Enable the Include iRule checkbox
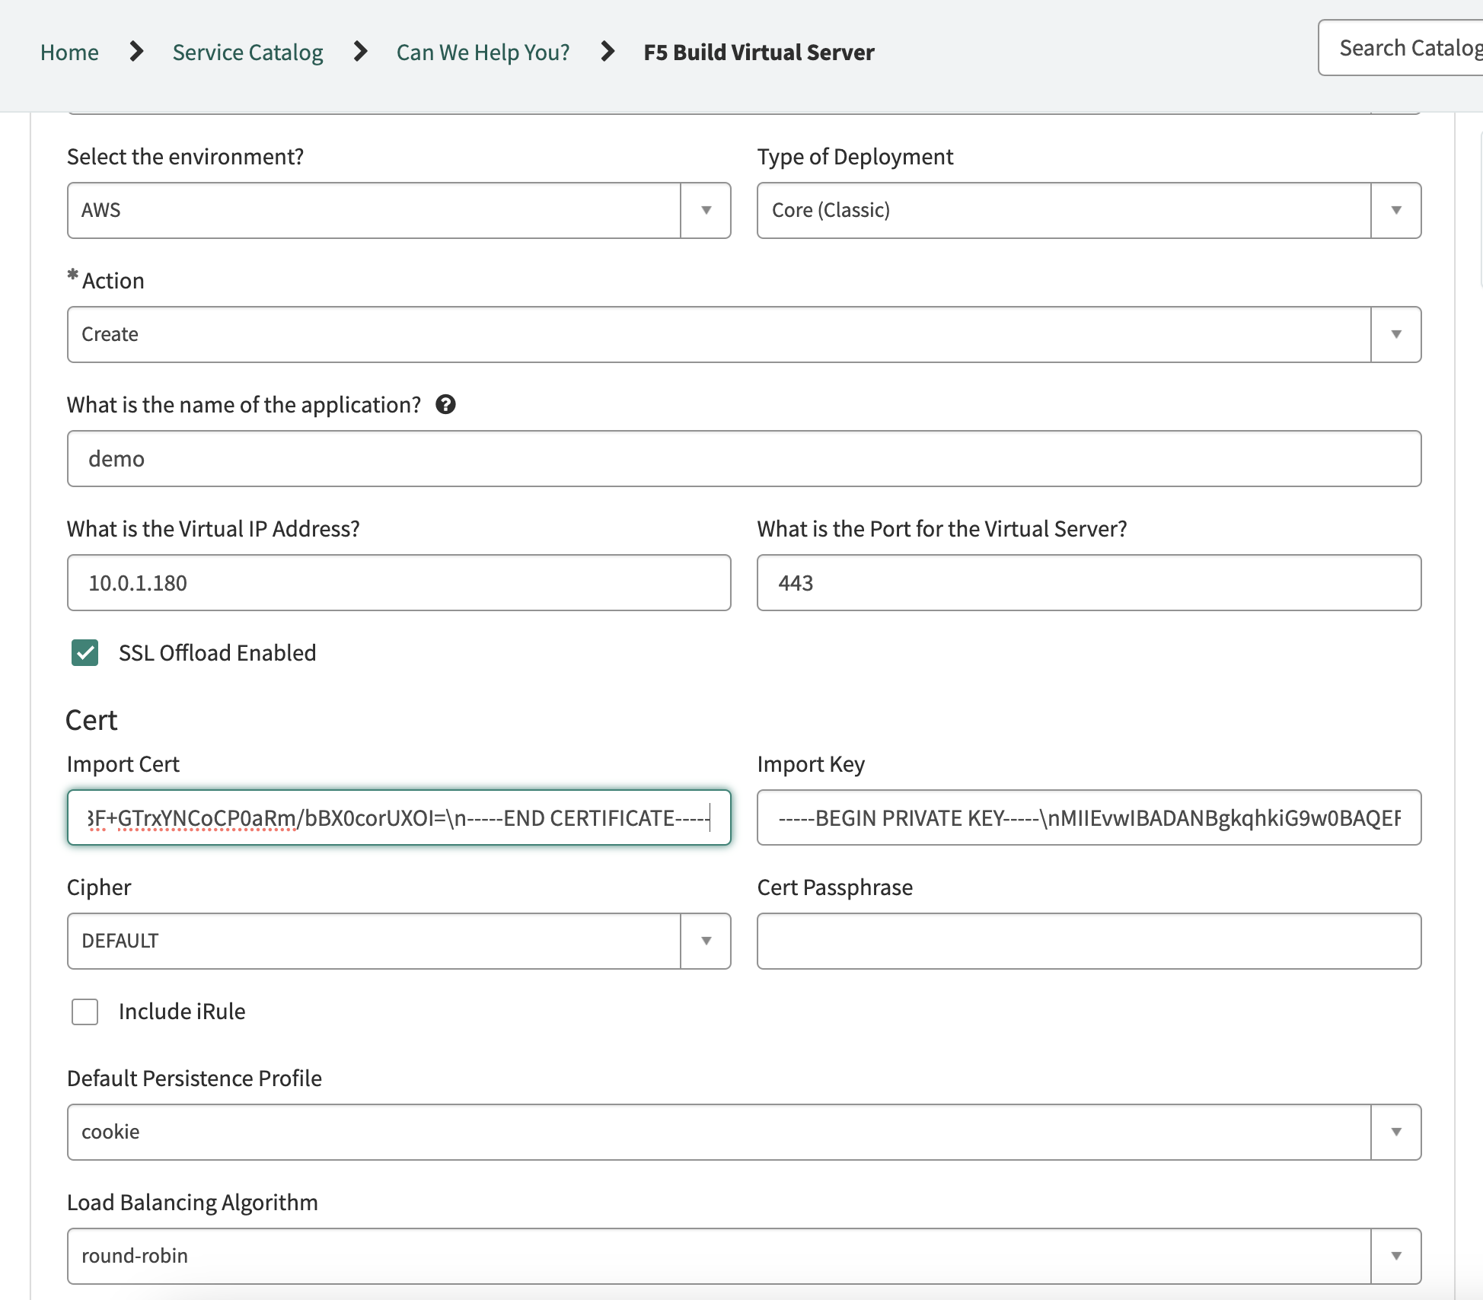The height and width of the screenshot is (1300, 1483). pyautogui.click(x=85, y=1012)
